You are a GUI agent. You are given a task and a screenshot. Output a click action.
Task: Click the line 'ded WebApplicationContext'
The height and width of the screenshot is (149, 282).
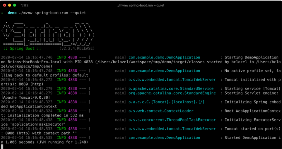pyautogui.click(x=29, y=106)
